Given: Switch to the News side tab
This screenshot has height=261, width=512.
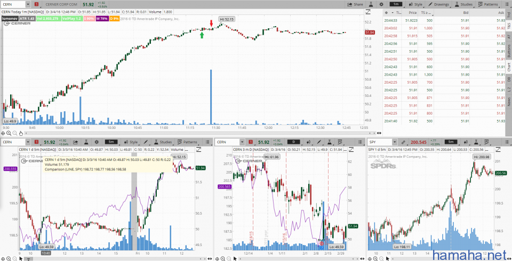Looking at the screenshot, I should (509, 102).
